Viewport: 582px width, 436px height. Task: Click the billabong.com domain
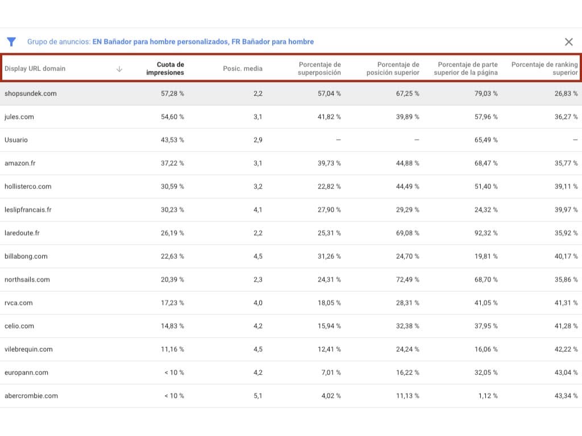[26, 256]
